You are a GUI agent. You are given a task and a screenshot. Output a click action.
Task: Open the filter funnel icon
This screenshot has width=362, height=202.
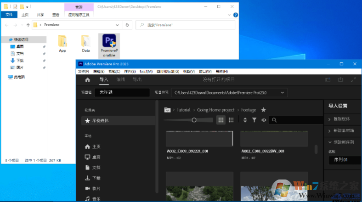(255, 120)
